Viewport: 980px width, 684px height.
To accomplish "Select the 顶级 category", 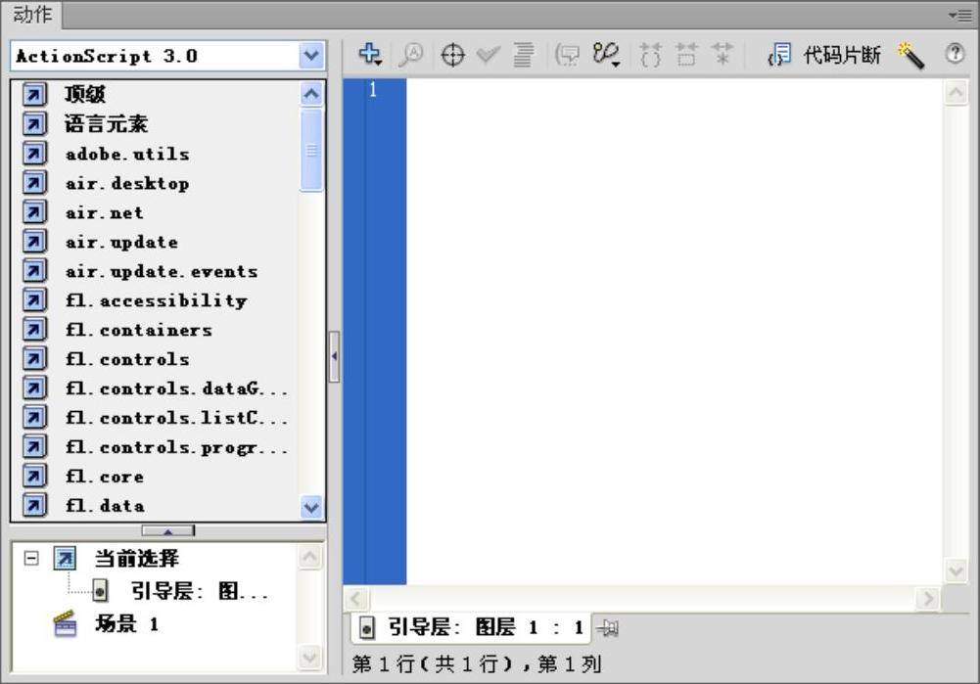I will pyautogui.click(x=85, y=94).
